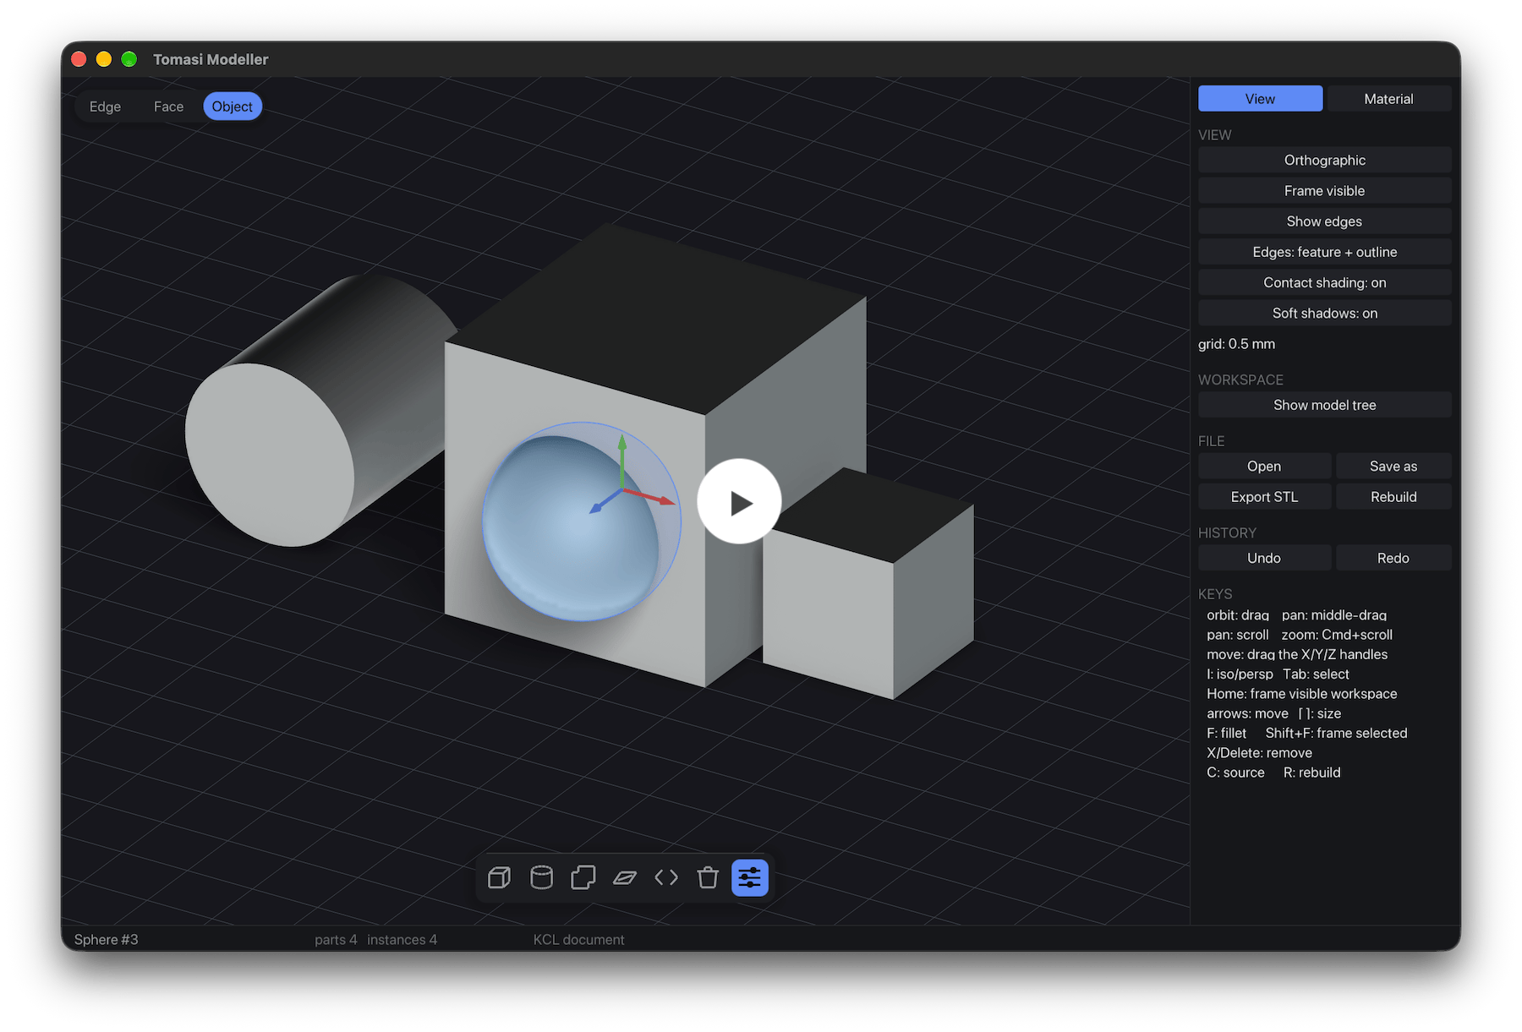
Task: Click the white play button overlay
Action: [739, 502]
